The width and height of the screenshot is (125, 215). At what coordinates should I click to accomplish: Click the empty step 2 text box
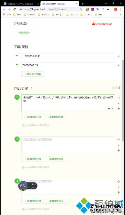tap(68, 145)
